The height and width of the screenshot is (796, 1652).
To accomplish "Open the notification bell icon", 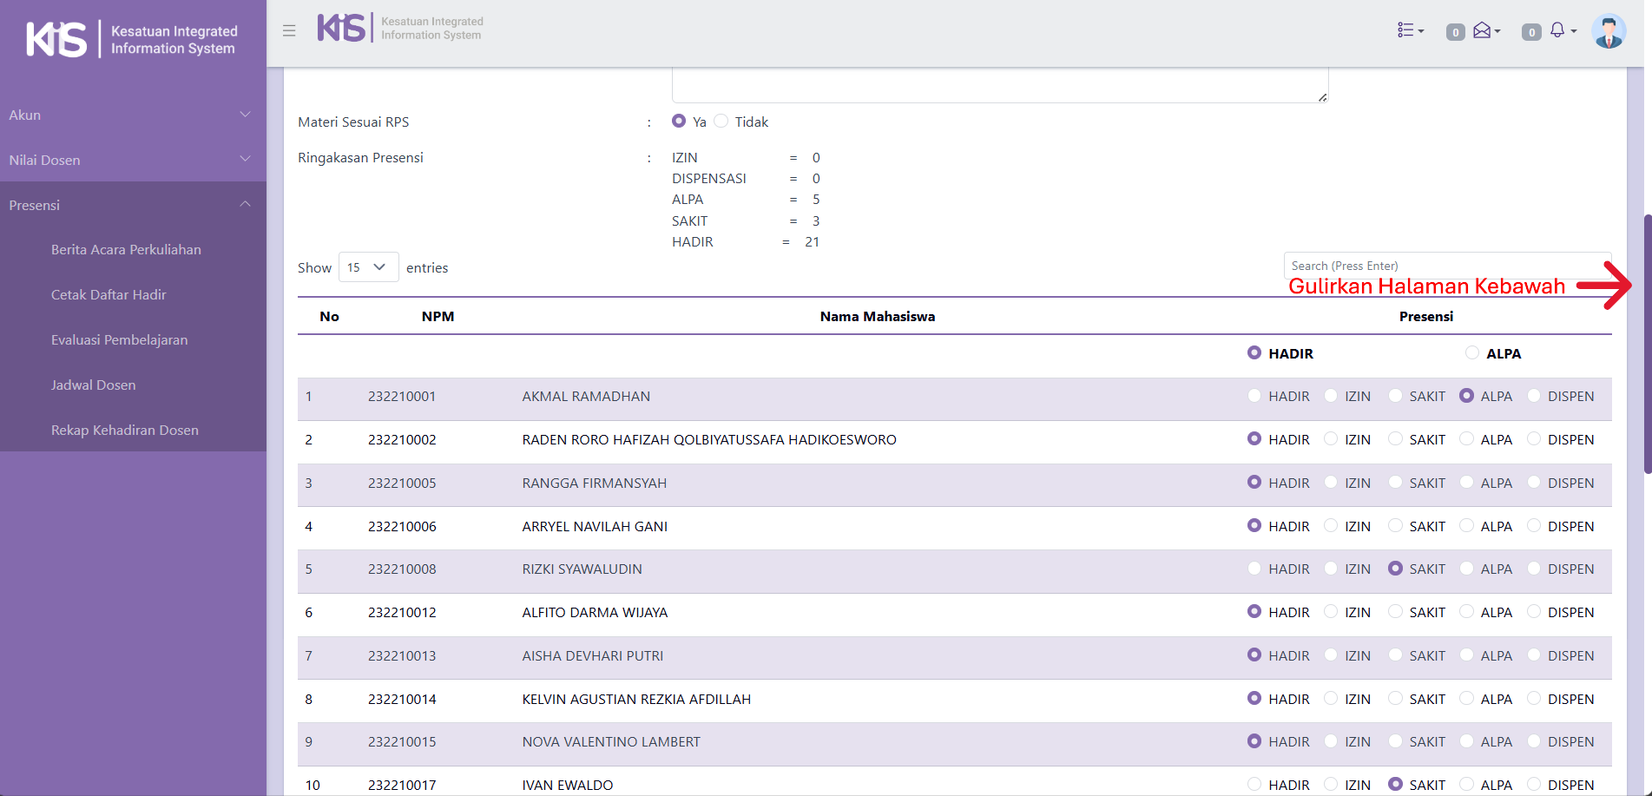I will point(1558,30).
